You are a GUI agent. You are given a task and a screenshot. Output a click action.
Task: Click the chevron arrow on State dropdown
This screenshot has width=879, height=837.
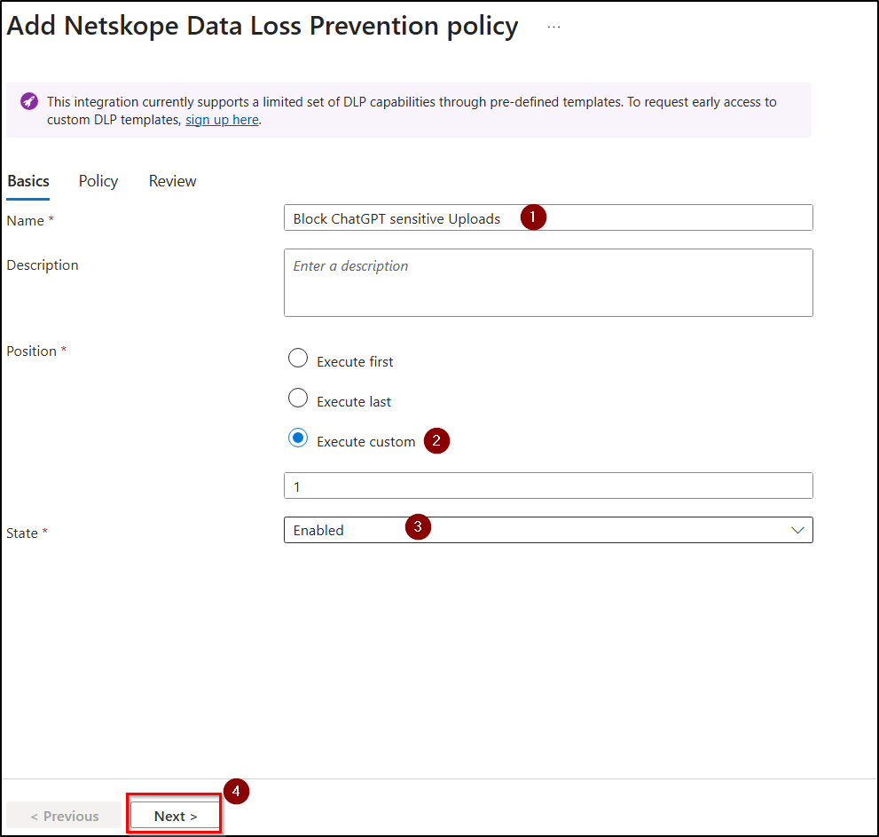[x=797, y=530]
